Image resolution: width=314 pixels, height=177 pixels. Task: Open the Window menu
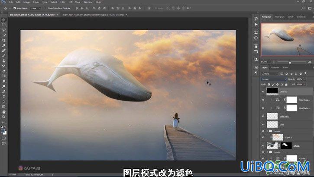[x=88, y=2]
